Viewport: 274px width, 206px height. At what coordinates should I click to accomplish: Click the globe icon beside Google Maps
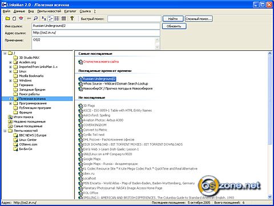point(80,159)
